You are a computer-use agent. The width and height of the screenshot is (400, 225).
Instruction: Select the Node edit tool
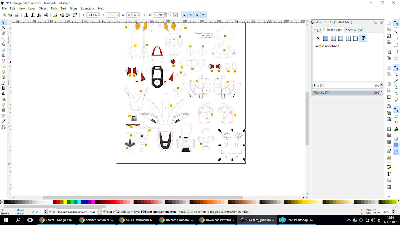(3, 28)
